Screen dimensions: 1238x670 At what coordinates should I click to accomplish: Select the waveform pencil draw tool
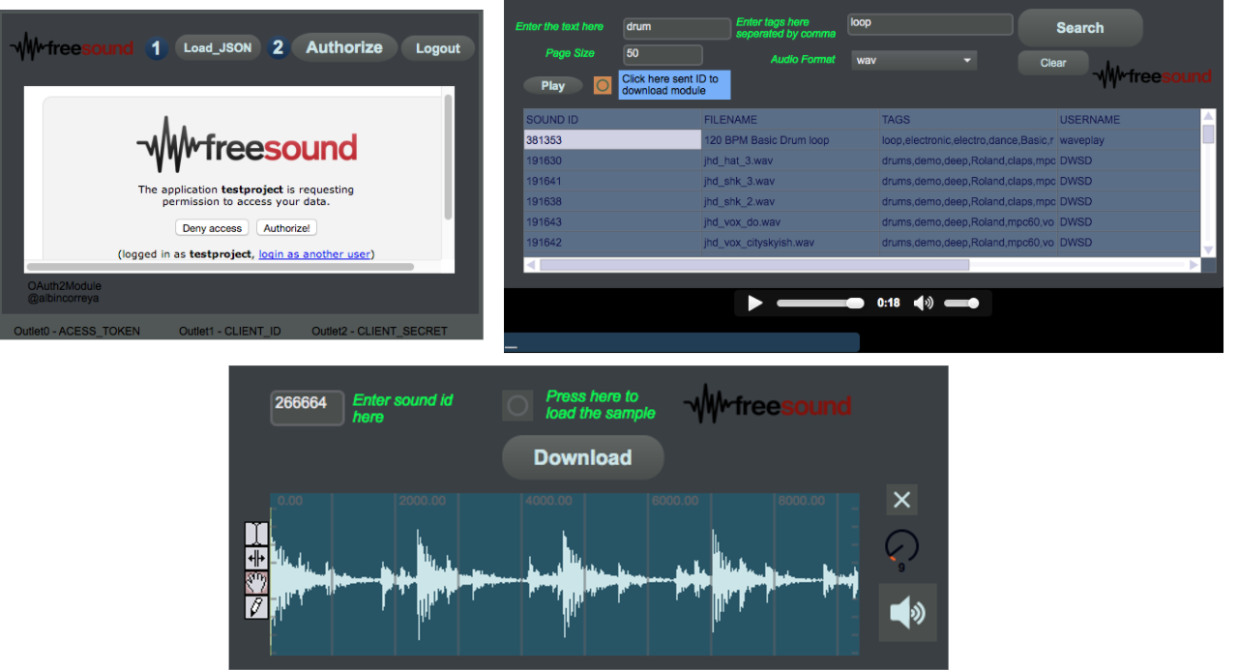pos(256,606)
